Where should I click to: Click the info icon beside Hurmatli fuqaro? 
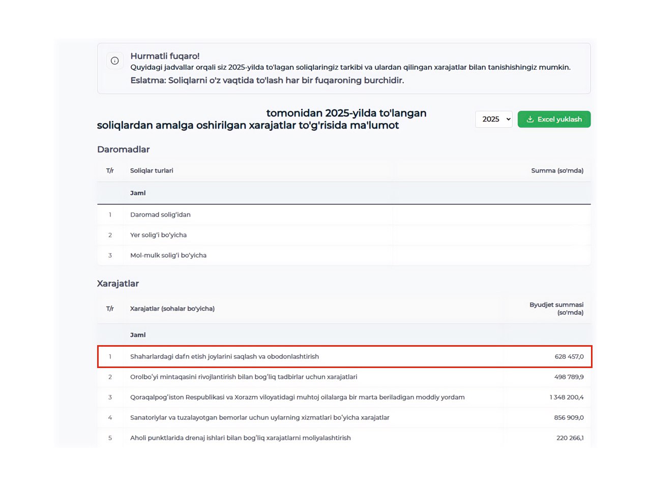tap(115, 60)
